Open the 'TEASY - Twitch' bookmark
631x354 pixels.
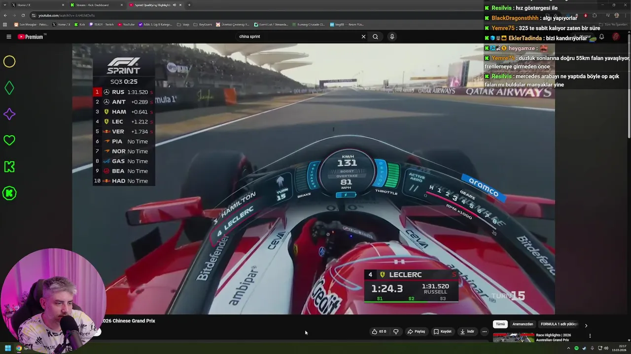point(102,25)
